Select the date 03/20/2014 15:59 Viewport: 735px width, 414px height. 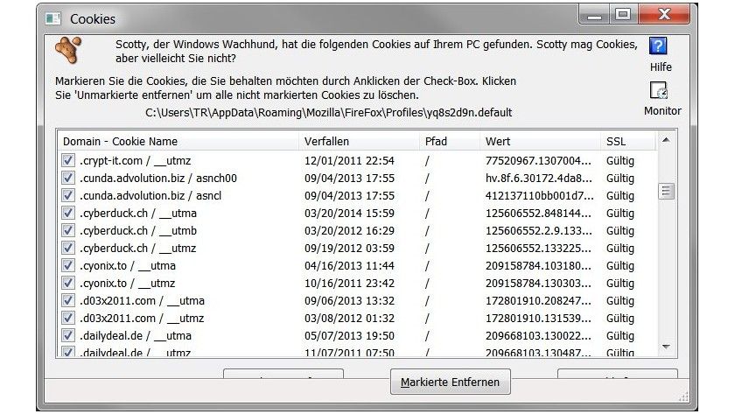click(x=349, y=213)
